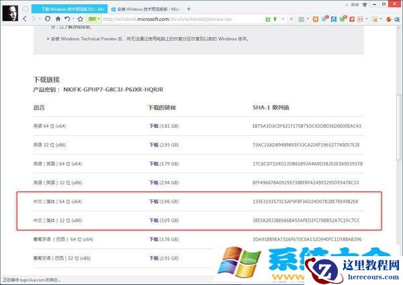Click the cloud sync icon
403x285 pixels.
[x=26, y=9]
